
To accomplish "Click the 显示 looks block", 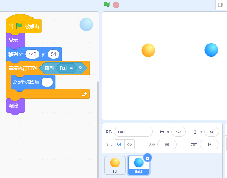I will (x=15, y=40).
